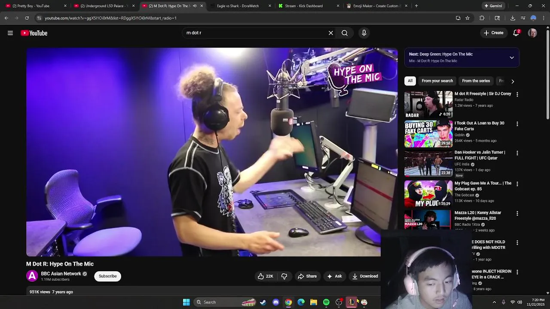
Task: Click the Chrome address bar URL
Action: click(x=111, y=18)
